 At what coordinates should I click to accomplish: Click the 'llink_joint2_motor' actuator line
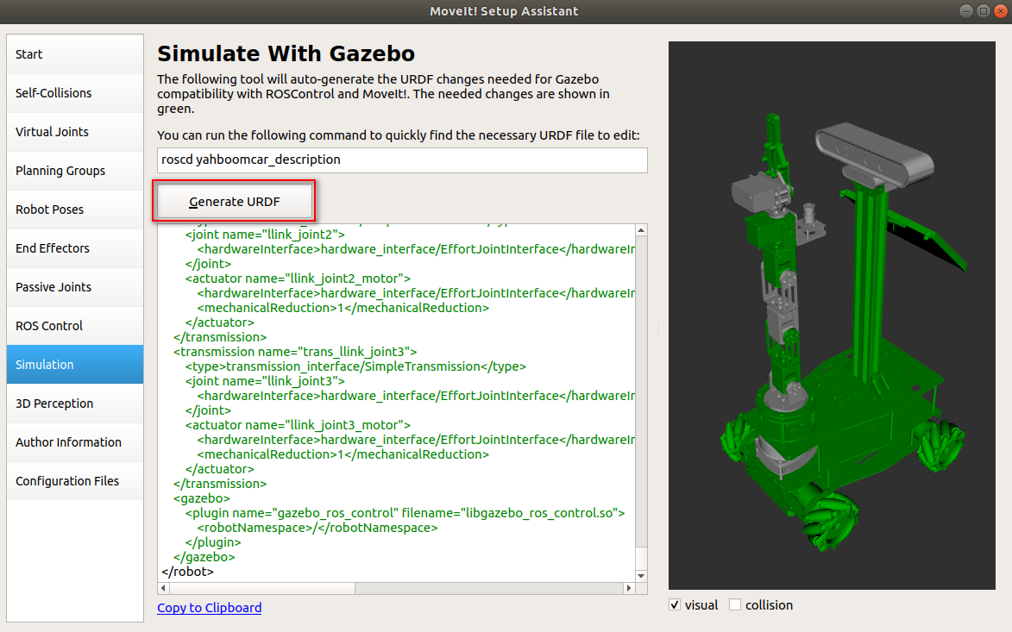click(x=298, y=278)
